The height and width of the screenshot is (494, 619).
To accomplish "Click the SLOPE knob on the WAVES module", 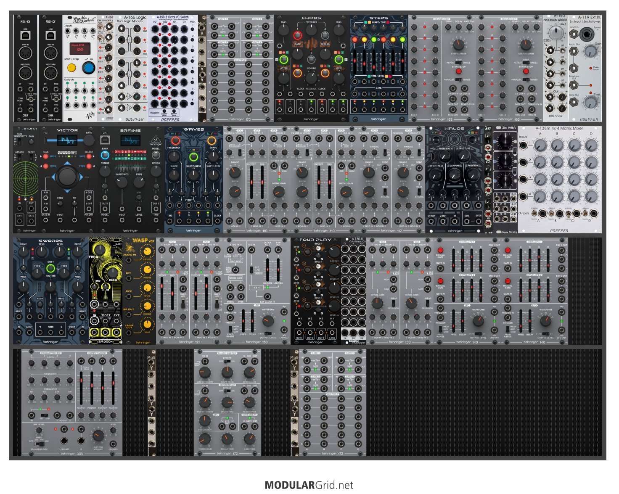I will pyautogui.click(x=174, y=175).
